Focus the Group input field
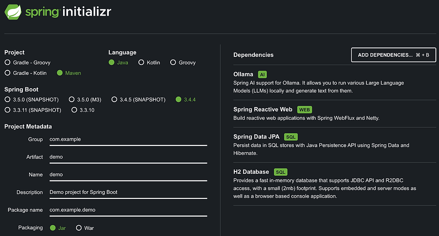Screen dimensions: 439x236 point(128,139)
